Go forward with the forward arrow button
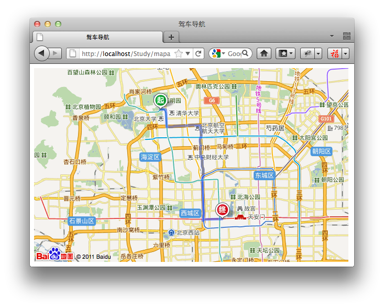384x308 pixels. point(56,53)
